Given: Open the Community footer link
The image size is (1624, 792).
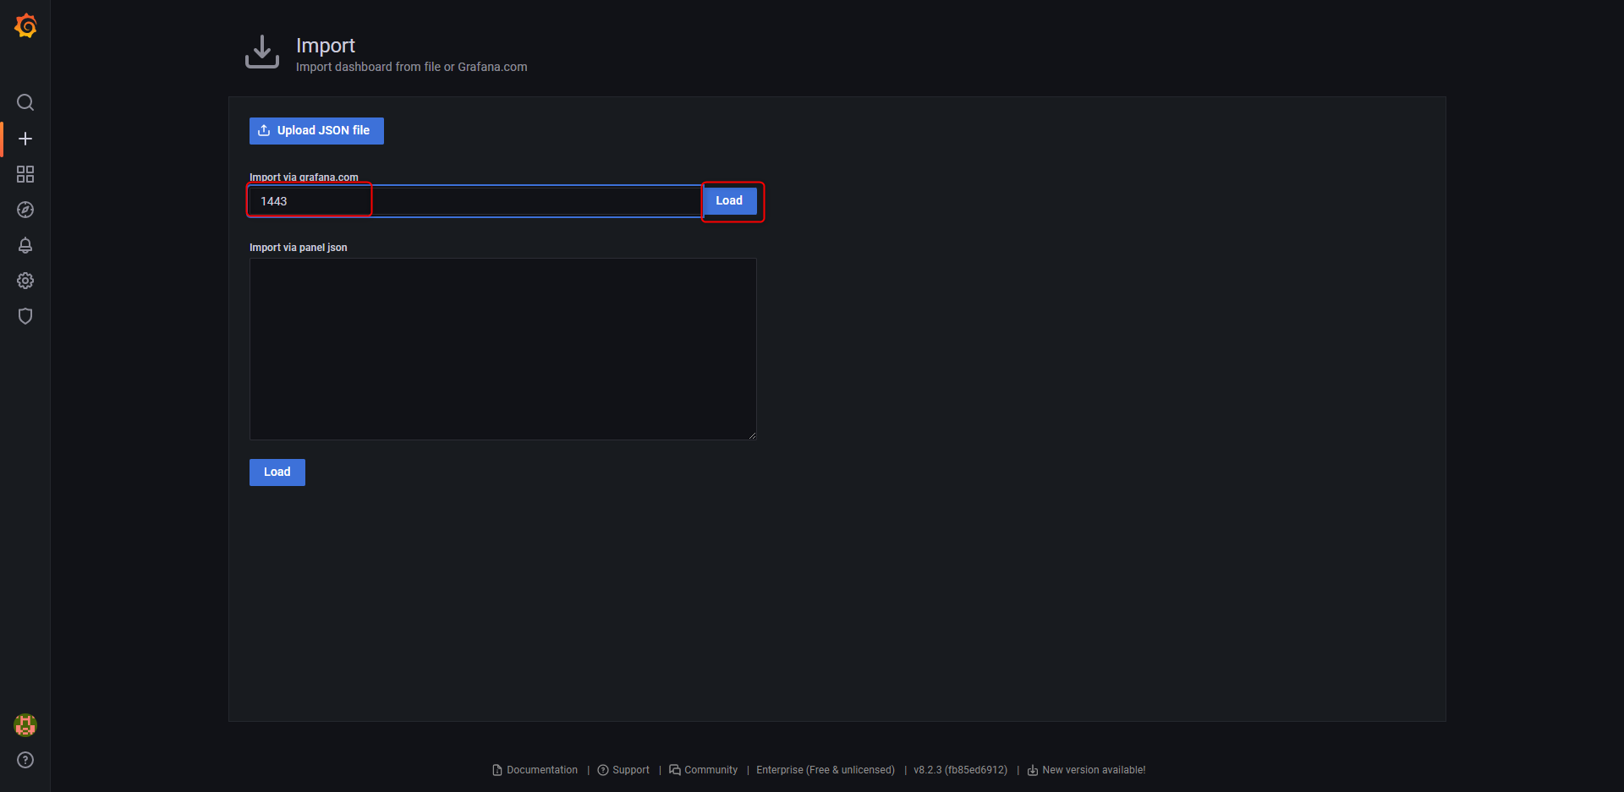Looking at the screenshot, I should [704, 770].
